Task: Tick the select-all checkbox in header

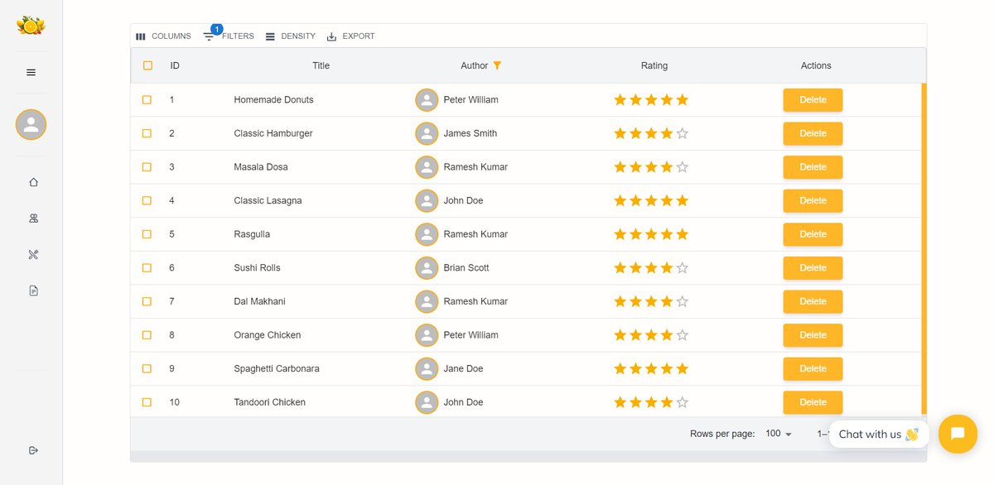Action: point(147,65)
